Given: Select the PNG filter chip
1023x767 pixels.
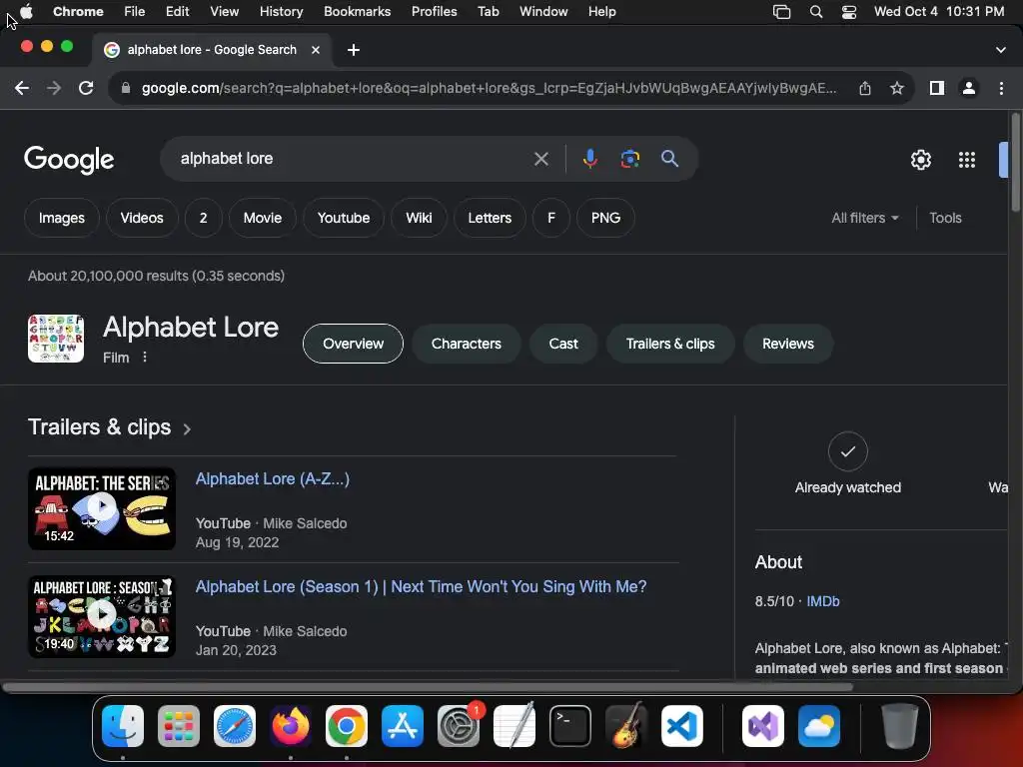Looking at the screenshot, I should pyautogui.click(x=605, y=218).
